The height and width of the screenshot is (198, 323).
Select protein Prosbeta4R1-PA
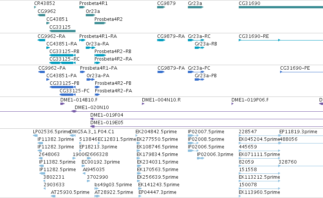(x=83, y=72)
